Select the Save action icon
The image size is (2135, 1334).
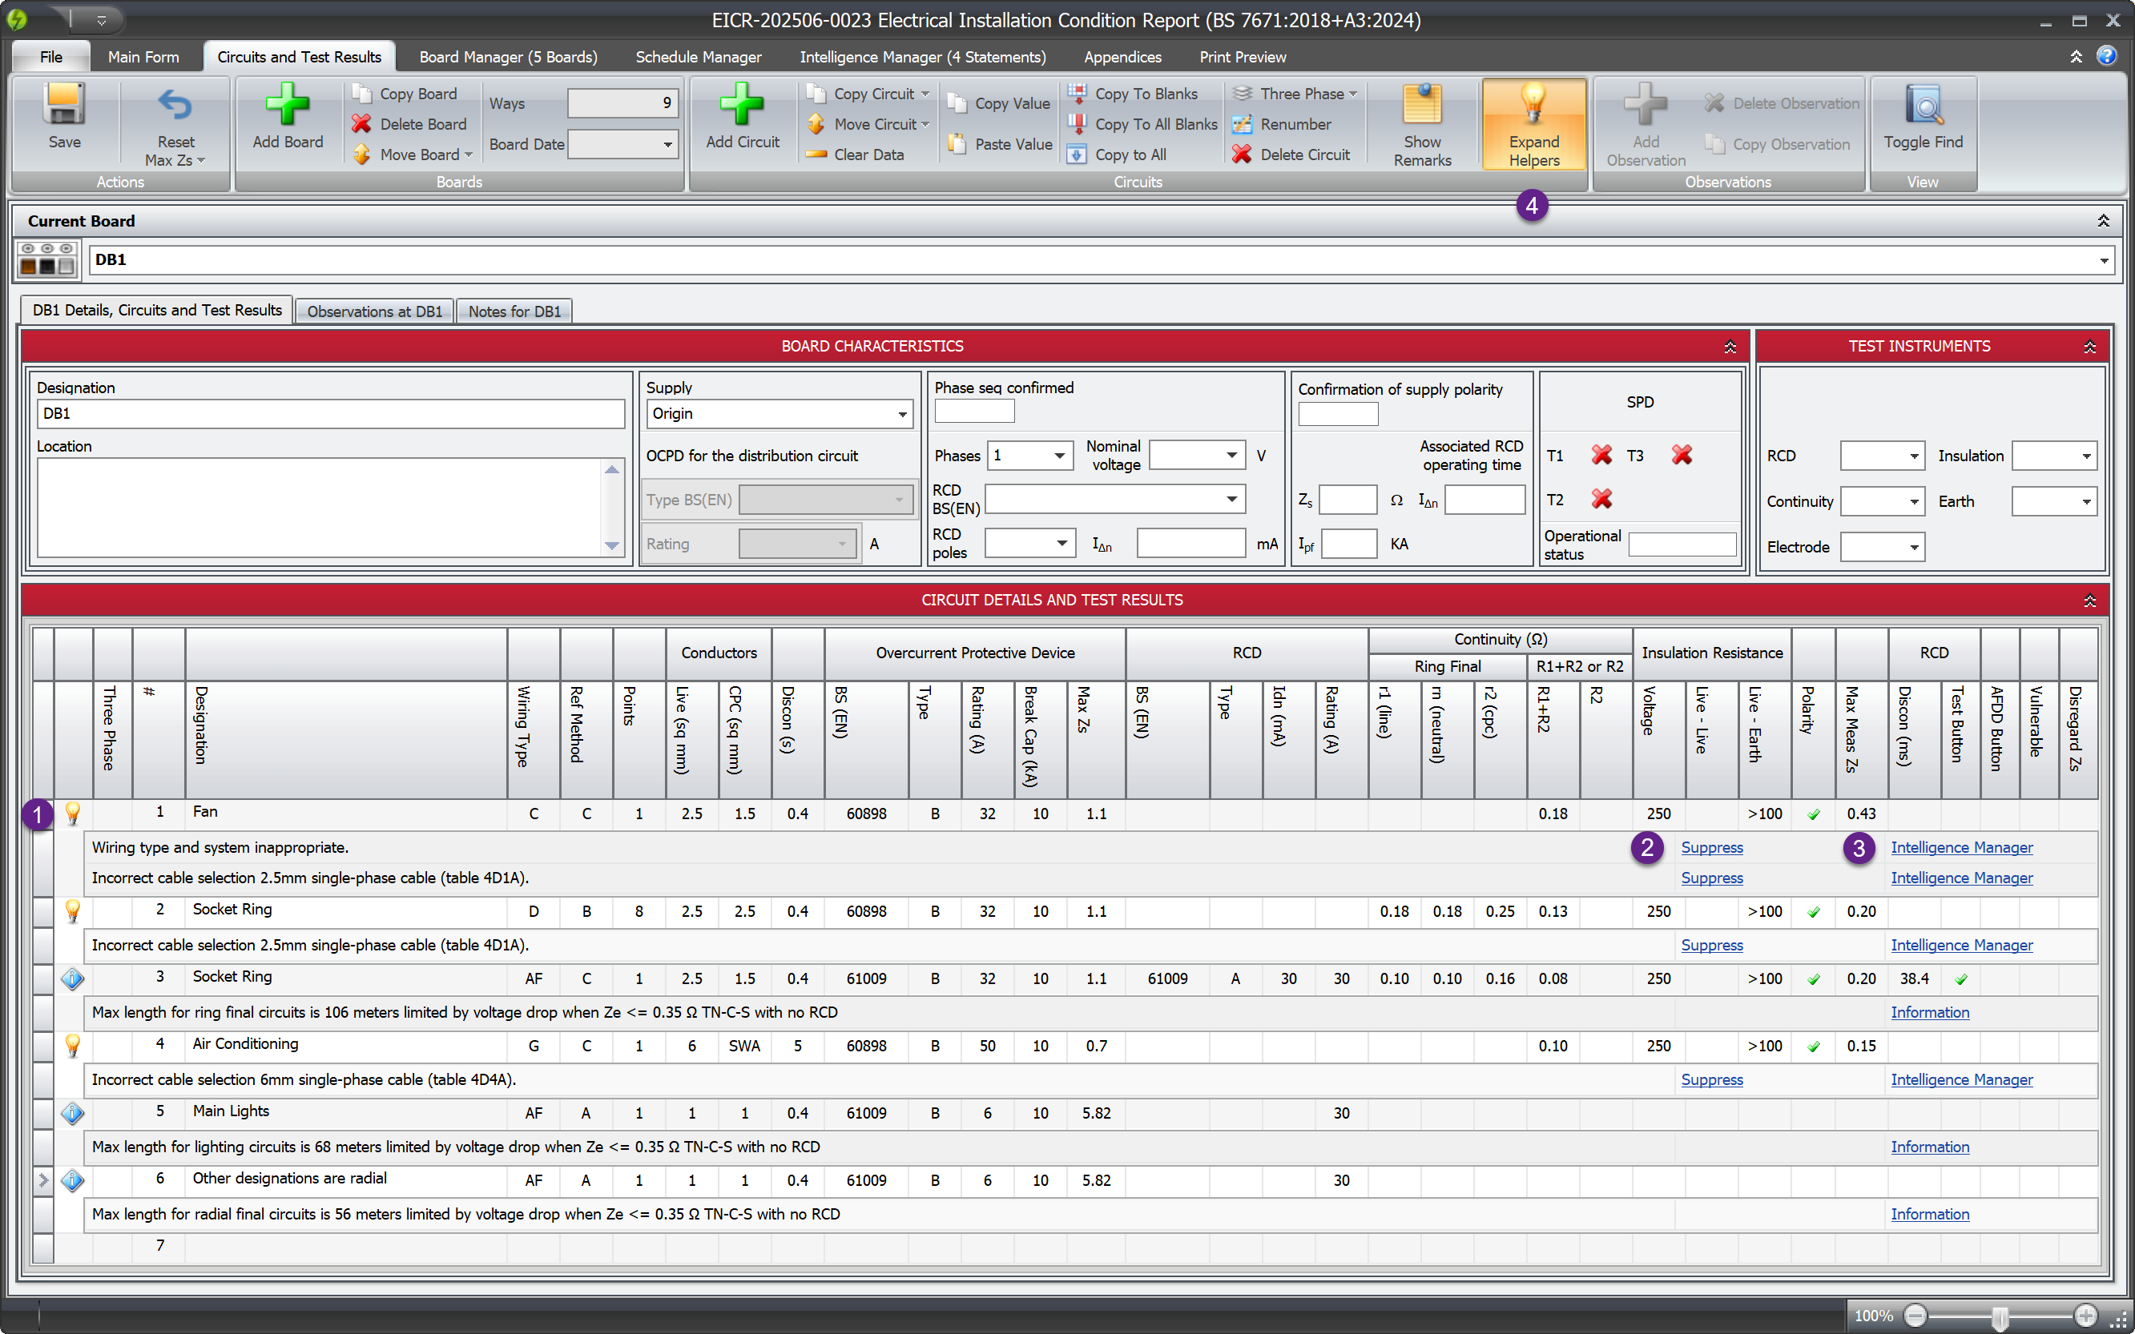[x=62, y=106]
